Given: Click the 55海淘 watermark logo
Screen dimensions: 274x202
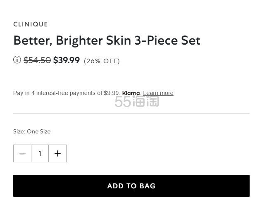Looking at the screenshot, I should [137, 101].
